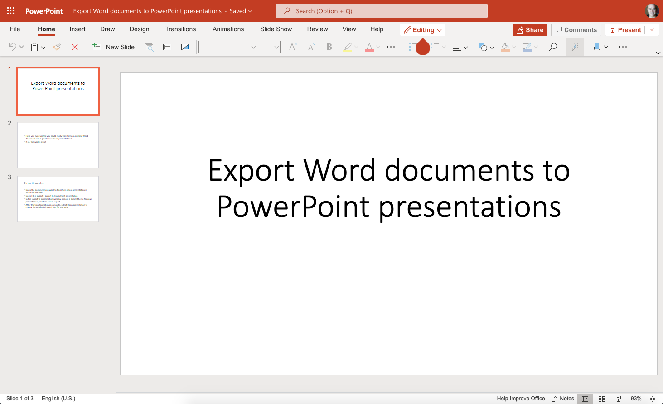Click the Find magnifying glass icon
Viewport: 663px width, 404px height.
pyautogui.click(x=553, y=47)
